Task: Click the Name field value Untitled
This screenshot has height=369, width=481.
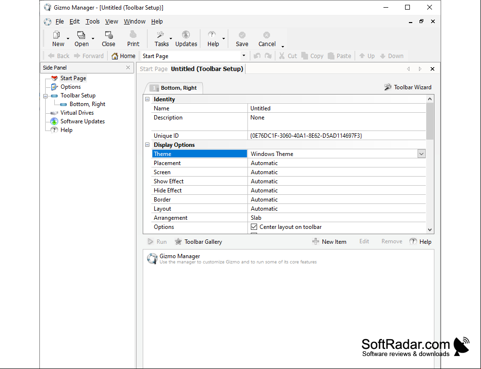Action: pos(336,108)
